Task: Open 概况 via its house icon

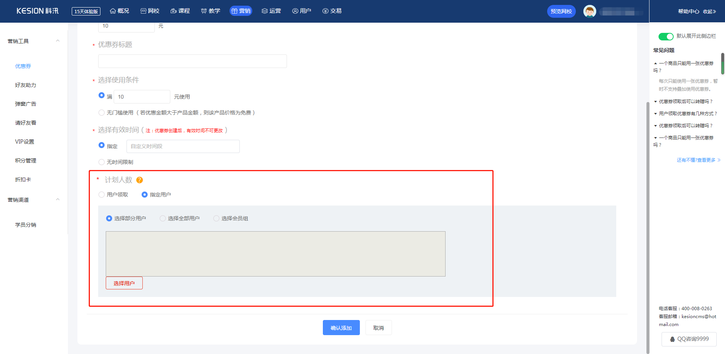Action: (113, 11)
